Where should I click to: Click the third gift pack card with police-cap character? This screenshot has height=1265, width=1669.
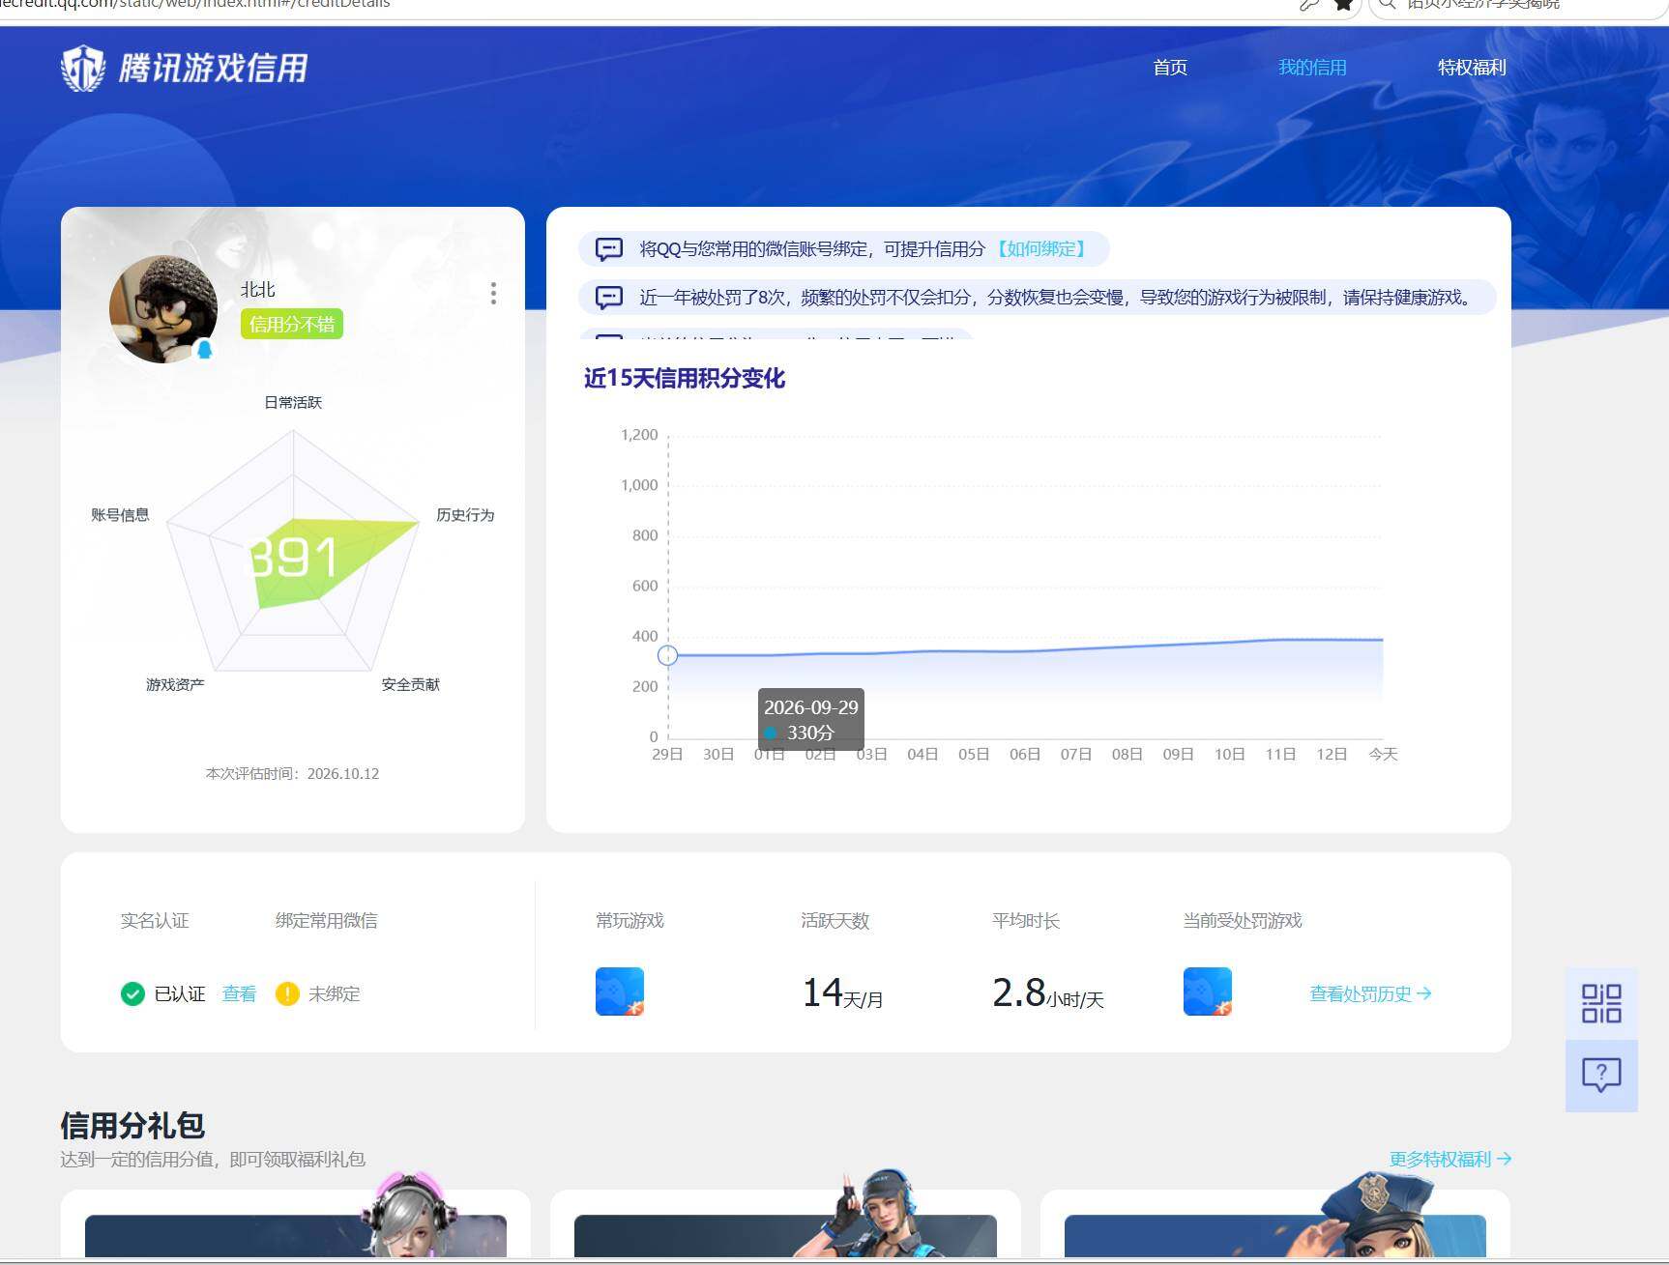tap(1275, 1224)
